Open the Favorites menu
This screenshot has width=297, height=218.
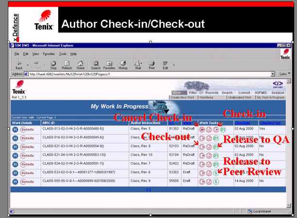49,54
